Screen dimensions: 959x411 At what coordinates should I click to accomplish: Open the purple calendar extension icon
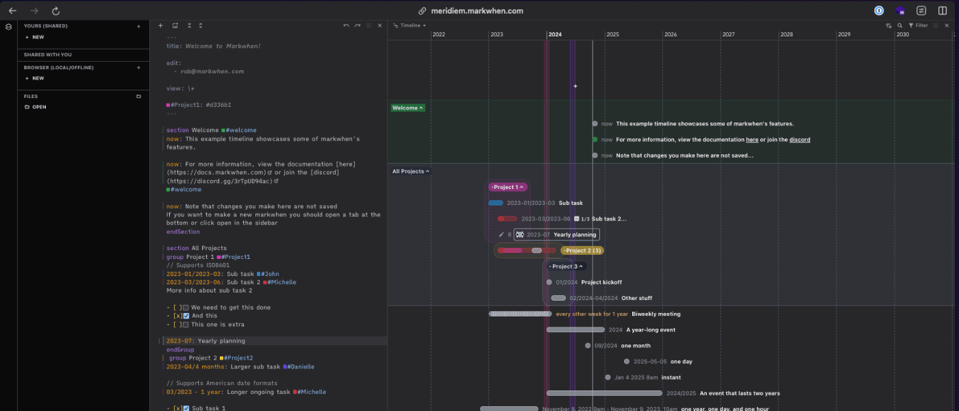click(900, 11)
